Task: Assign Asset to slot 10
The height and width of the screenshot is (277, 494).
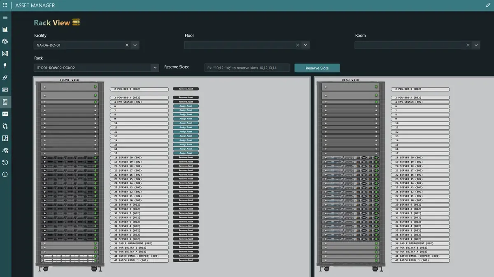Action: [x=186, y=123]
